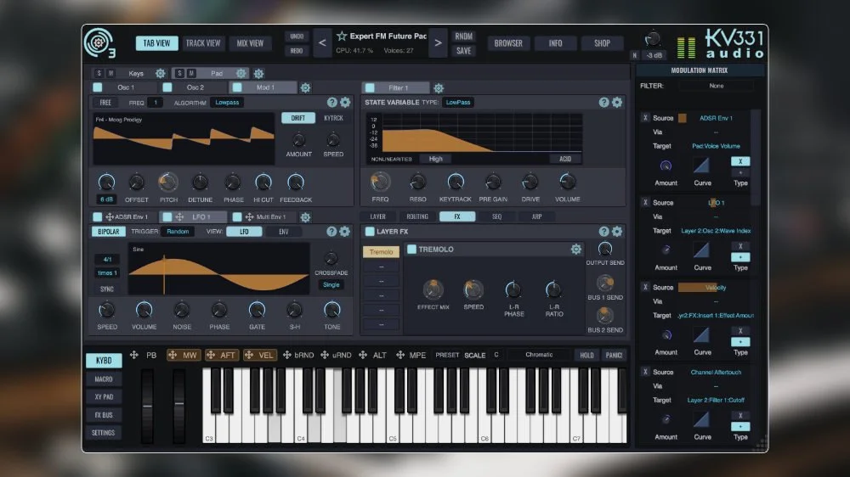The width and height of the screenshot is (850, 477).
Task: Click the KV331 Synthmaster logo icon
Action: 99,42
